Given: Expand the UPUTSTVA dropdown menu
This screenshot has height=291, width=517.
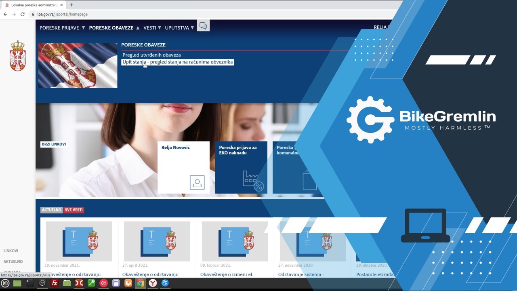Looking at the screenshot, I should [179, 28].
